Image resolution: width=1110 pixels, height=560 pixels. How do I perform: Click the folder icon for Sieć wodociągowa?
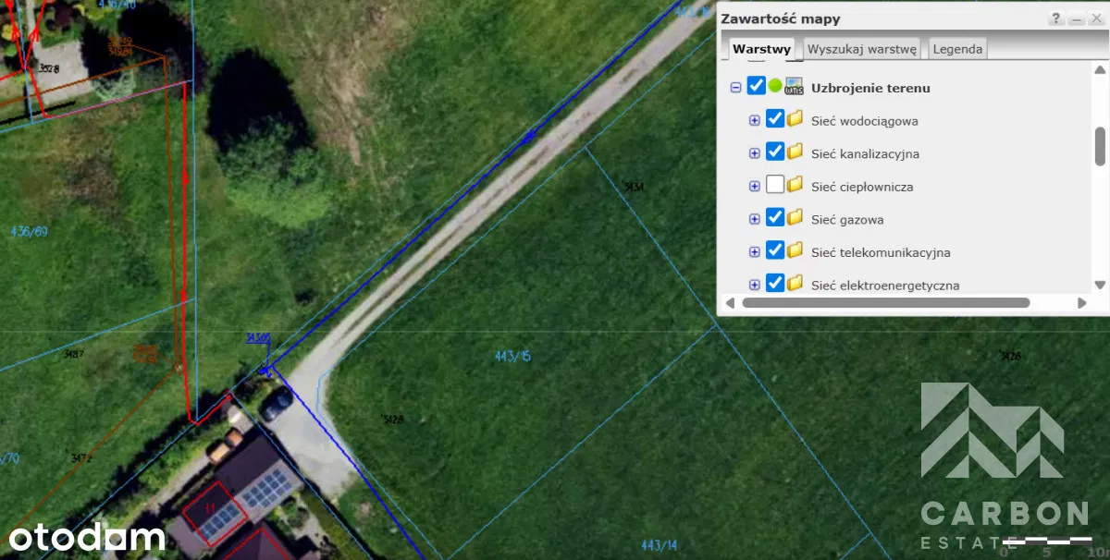coord(795,119)
